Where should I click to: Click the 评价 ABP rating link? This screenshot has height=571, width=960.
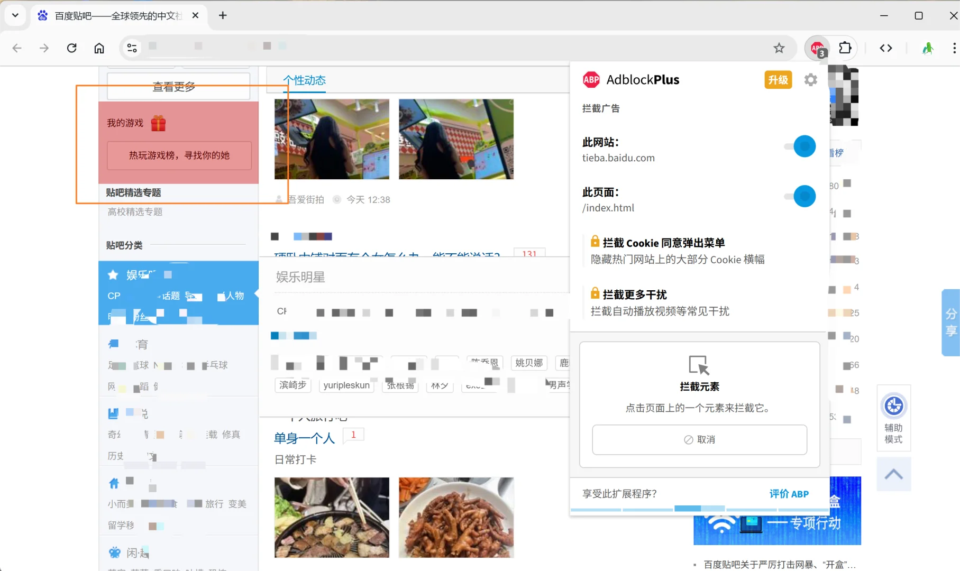click(789, 494)
